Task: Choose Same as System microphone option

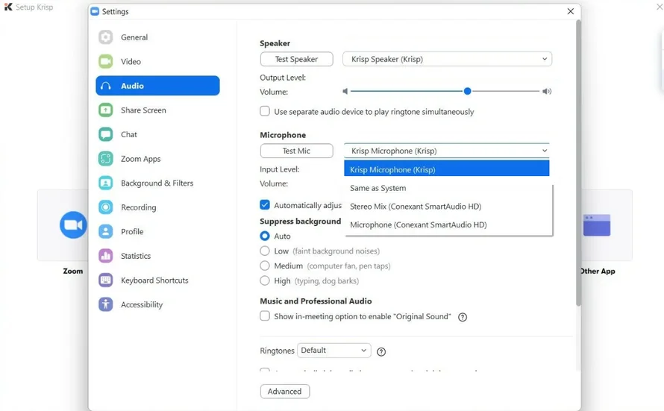Action: coord(448,188)
